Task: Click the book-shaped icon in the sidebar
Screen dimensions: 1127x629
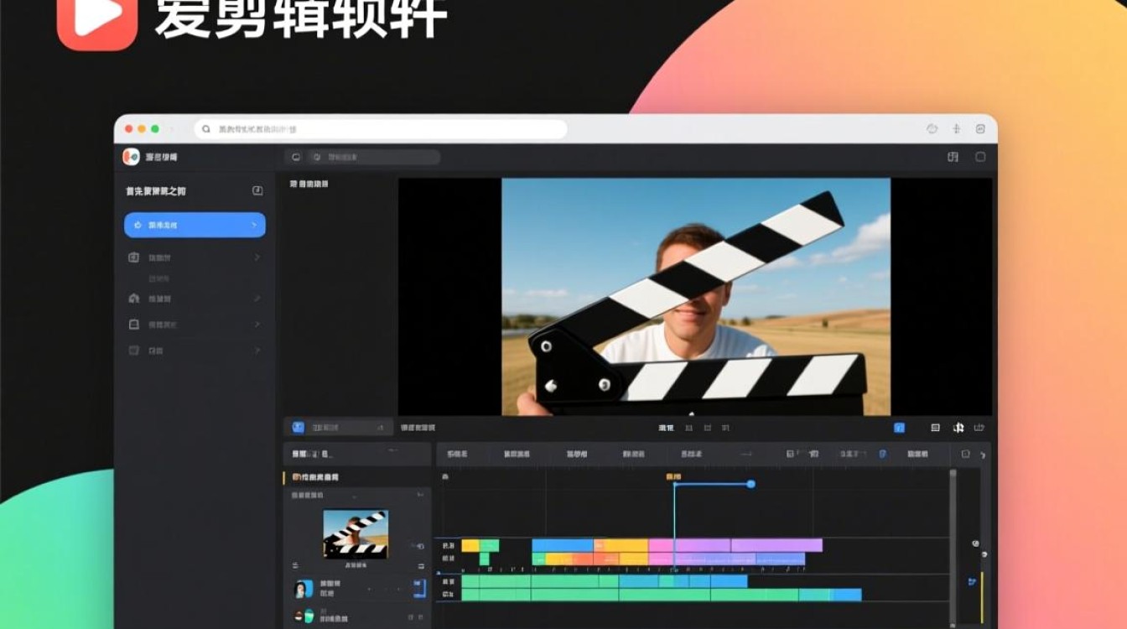Action: 133,324
